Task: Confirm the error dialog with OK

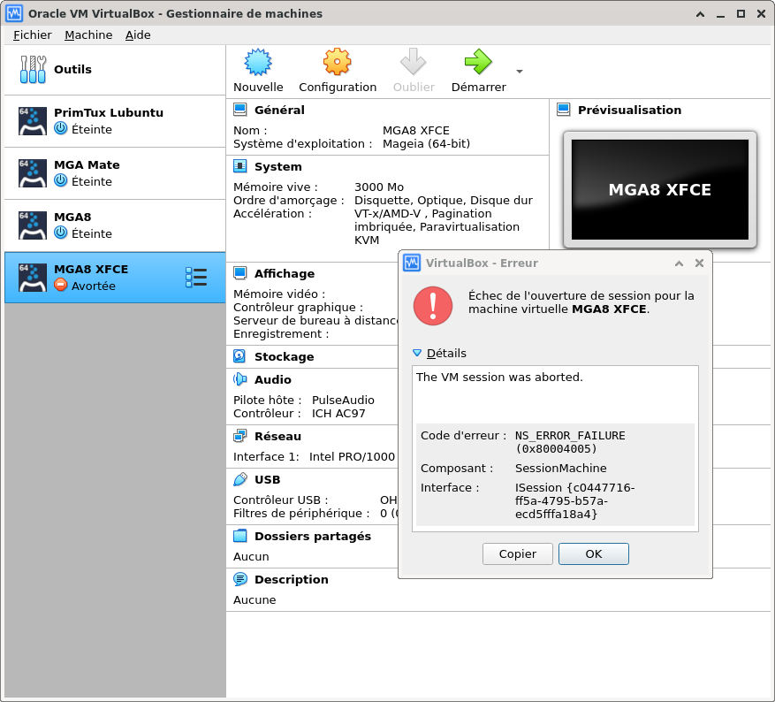Action: tap(594, 553)
